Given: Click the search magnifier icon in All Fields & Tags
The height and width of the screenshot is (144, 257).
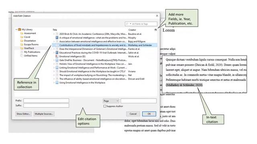Looking at the screenshot, I should pos(127,24).
